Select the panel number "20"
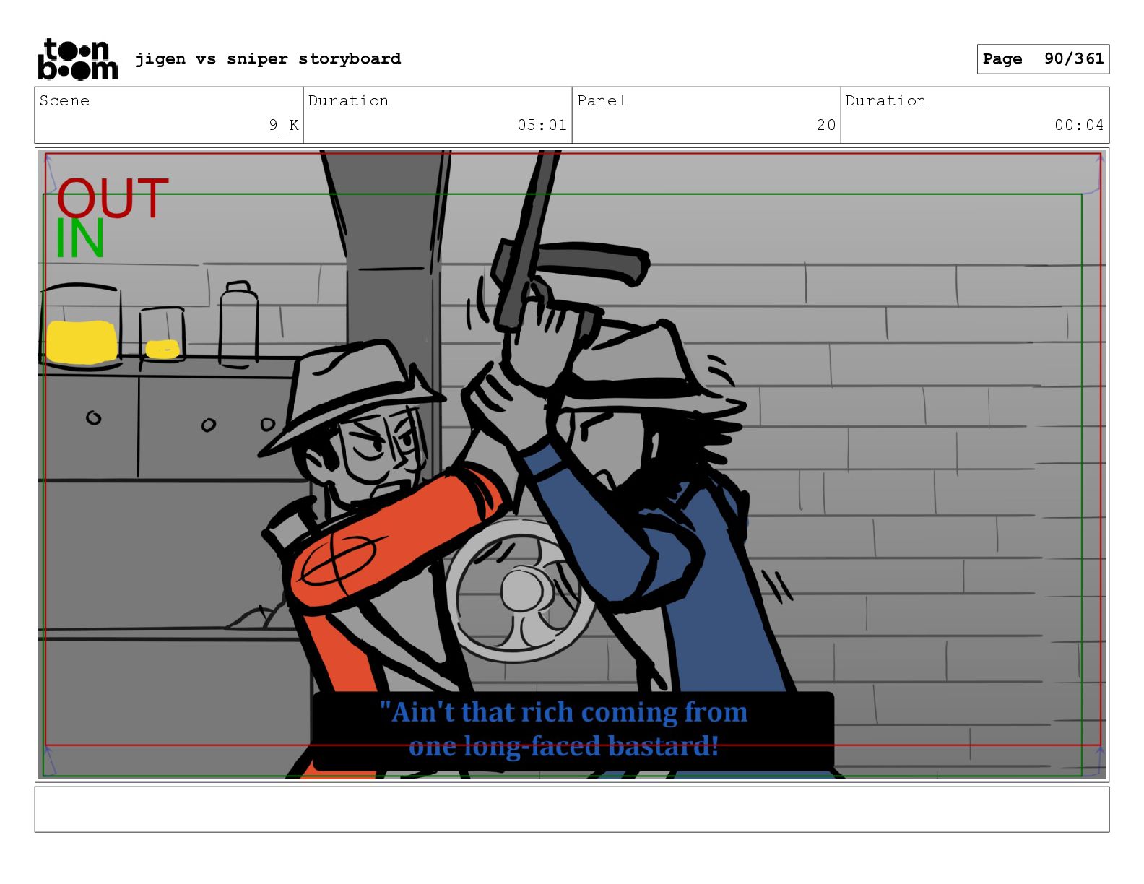Image resolution: width=1144 pixels, height=884 pixels. tap(826, 125)
